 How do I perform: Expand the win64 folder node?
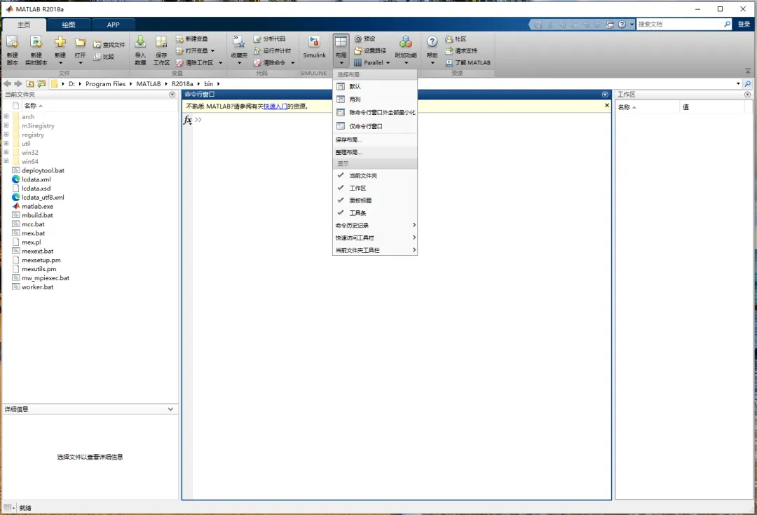6,161
